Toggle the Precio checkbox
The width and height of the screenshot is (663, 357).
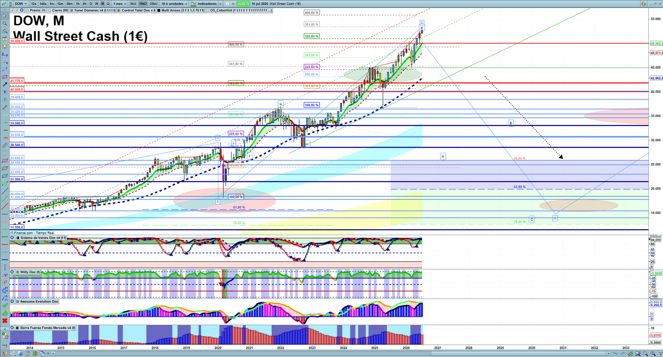27,10
